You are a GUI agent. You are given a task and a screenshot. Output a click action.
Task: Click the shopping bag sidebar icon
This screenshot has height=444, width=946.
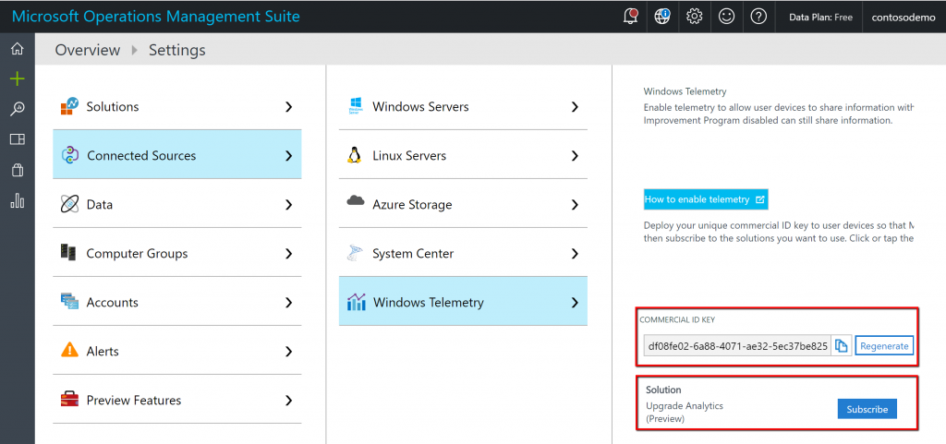point(18,171)
